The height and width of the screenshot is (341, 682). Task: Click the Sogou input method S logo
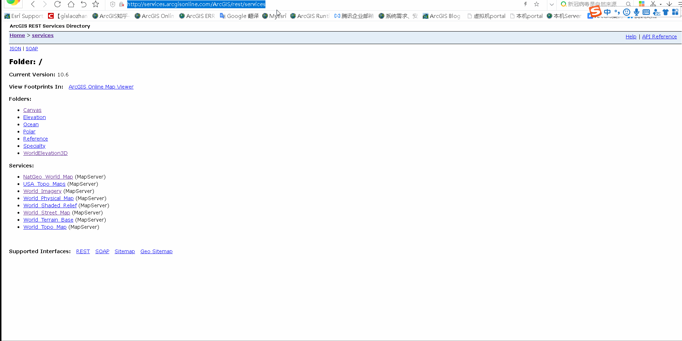[x=595, y=11]
